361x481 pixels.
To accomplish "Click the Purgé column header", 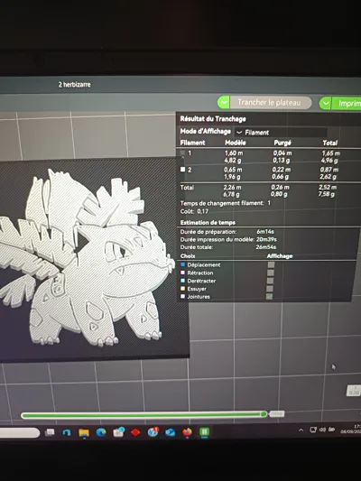I will [282, 143].
